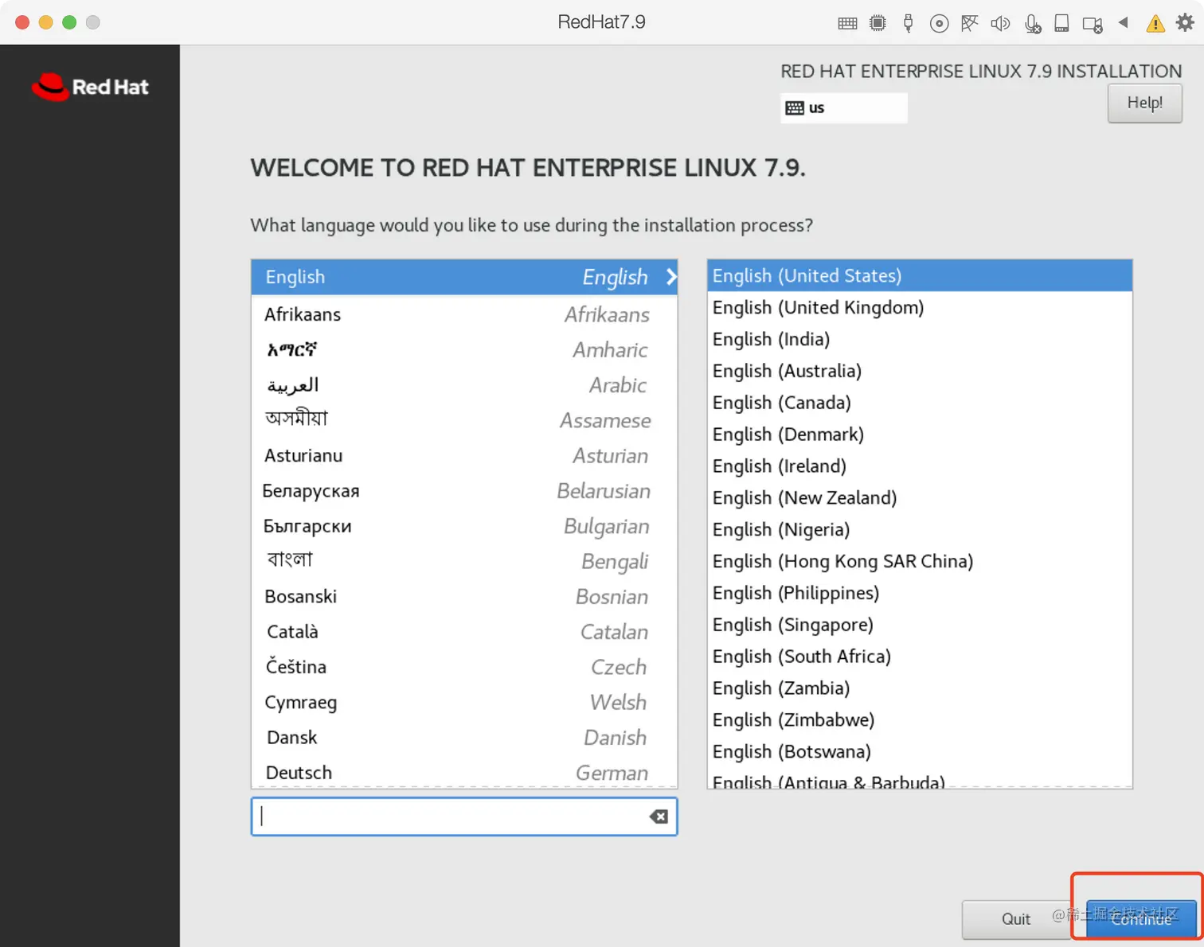
Task: Select the Belarusian language row
Action: [464, 491]
